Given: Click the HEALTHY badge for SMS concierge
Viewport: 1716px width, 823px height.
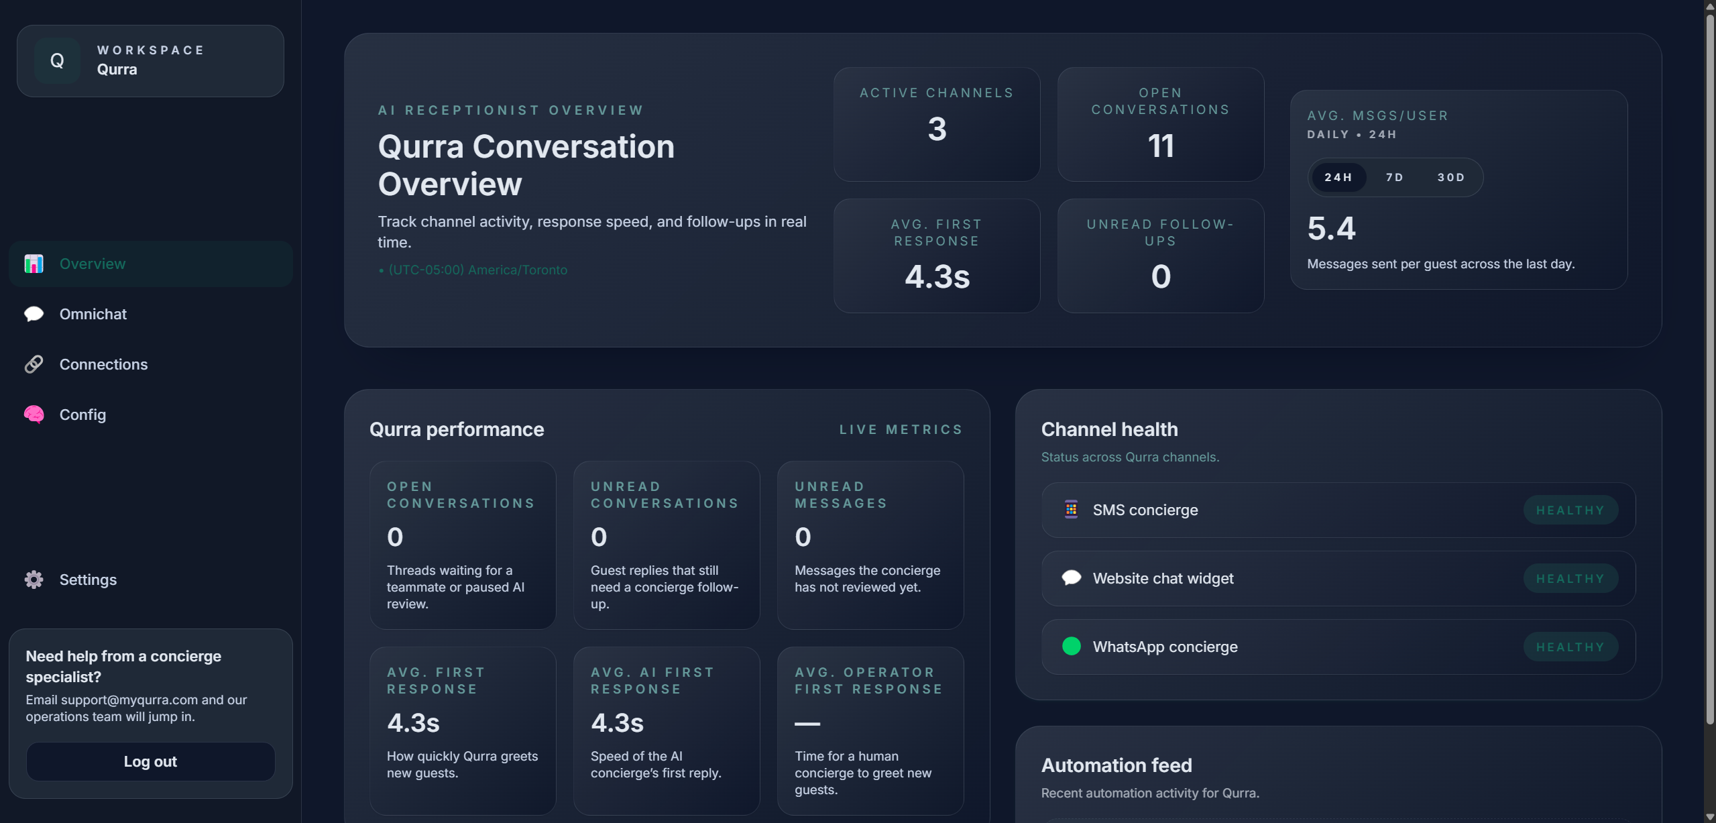Looking at the screenshot, I should coord(1570,509).
